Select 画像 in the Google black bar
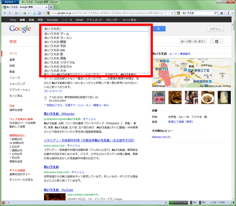The width and height of the screenshot is (236, 206). 31,20
